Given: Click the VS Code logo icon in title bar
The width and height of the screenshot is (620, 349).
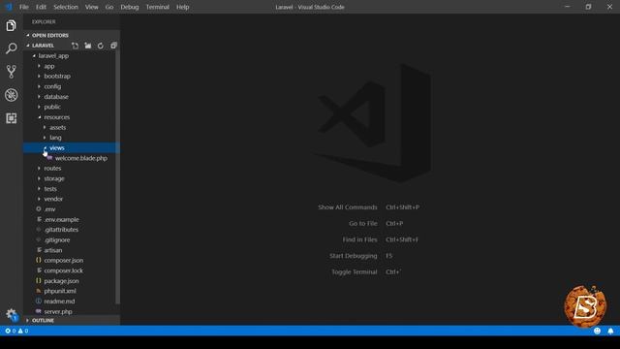Looking at the screenshot, I should coord(9,7).
